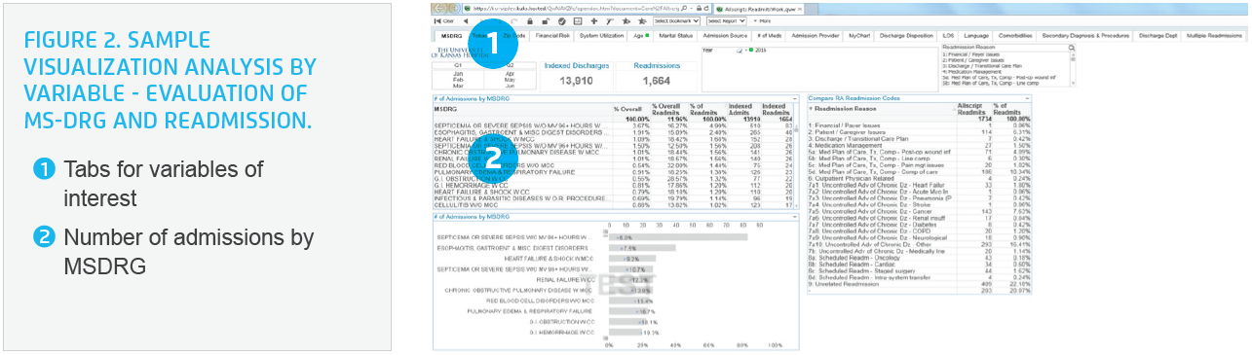Select Q2 in the quarter listbox
The image size is (1252, 355).
(x=511, y=64)
